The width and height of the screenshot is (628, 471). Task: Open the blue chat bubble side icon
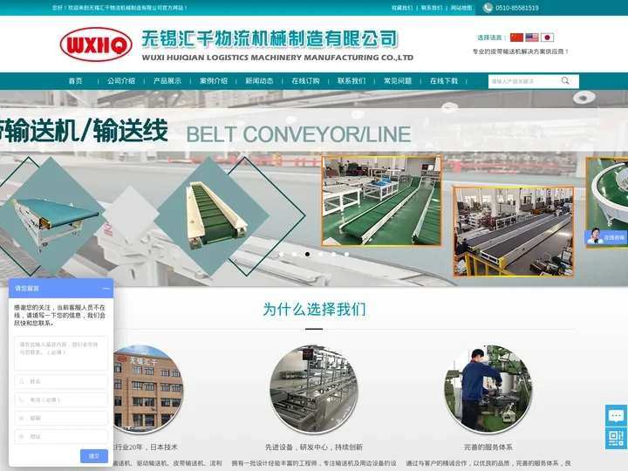(x=617, y=416)
